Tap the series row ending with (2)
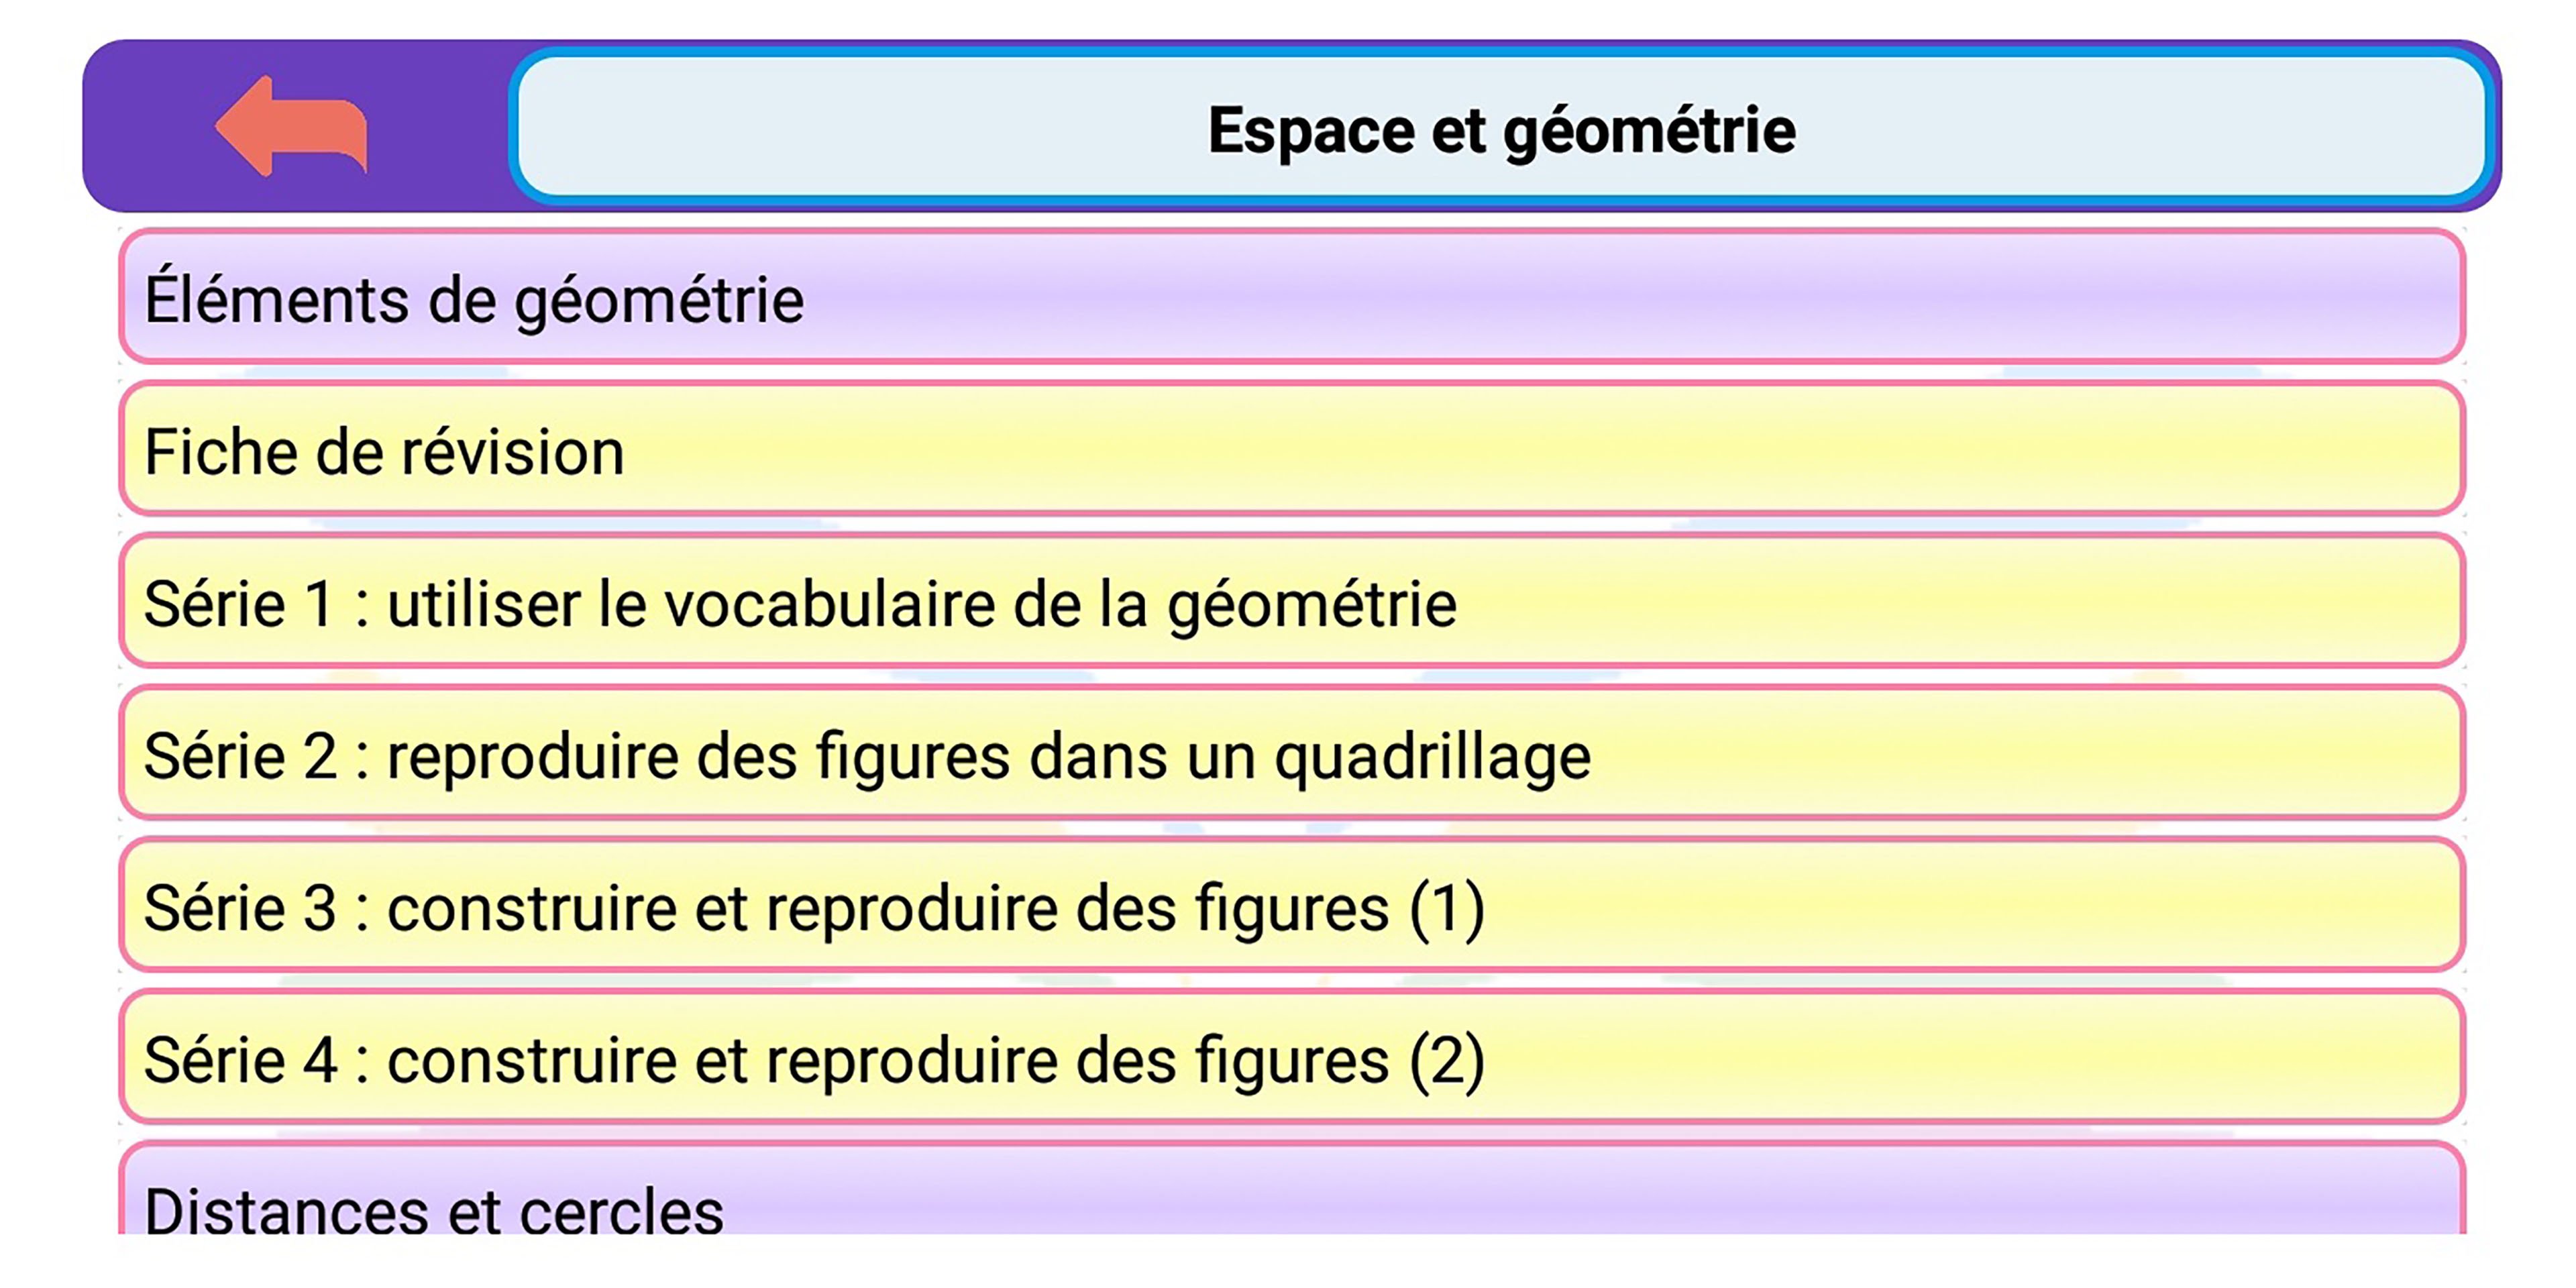 coord(1290,1059)
